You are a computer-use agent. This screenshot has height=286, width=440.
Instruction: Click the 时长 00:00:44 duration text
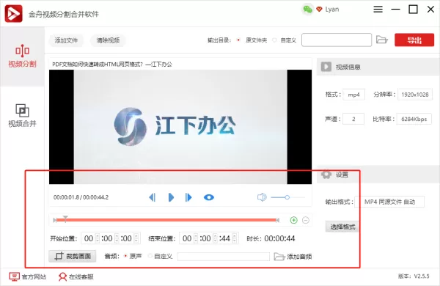pos(271,238)
